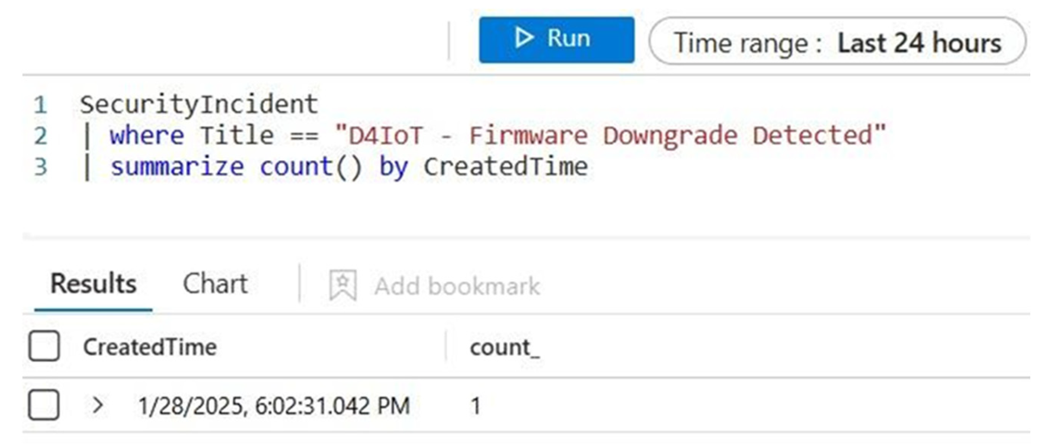Image resolution: width=1055 pixels, height=445 pixels.
Task: Click the Run query button
Action: [x=556, y=40]
